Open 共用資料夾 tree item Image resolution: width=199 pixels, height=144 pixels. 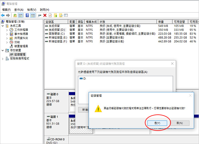point(21,38)
